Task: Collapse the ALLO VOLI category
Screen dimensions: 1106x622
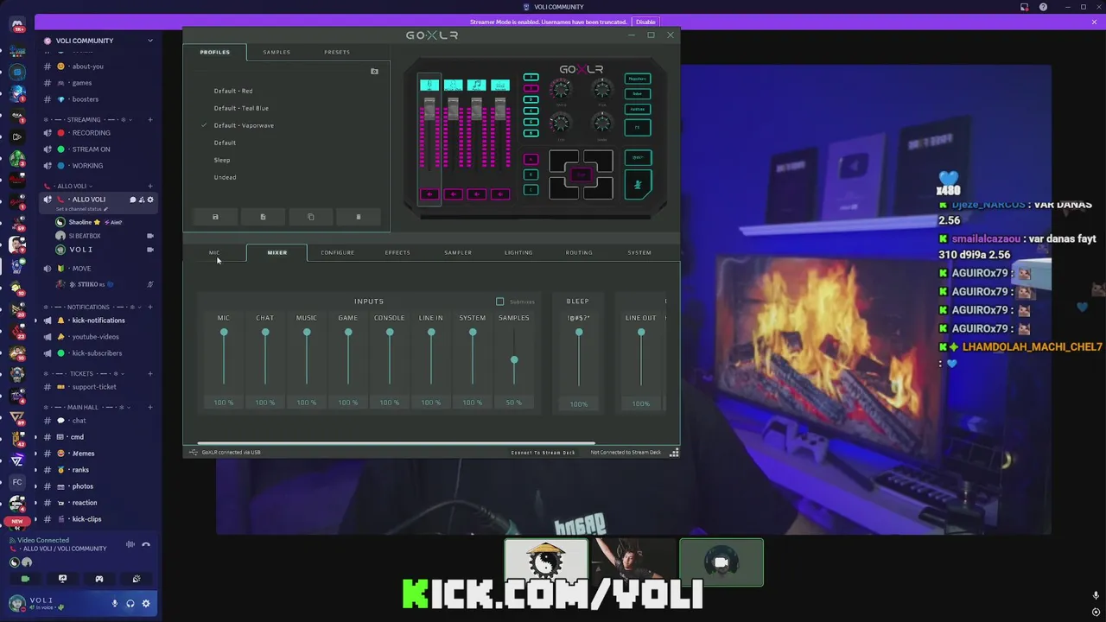Action: [x=71, y=187]
